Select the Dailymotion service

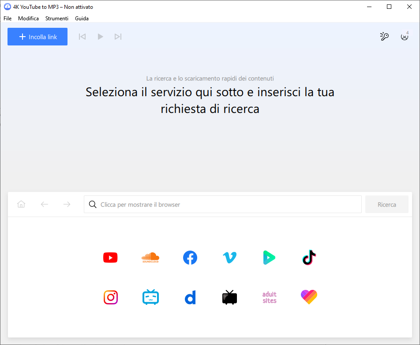[x=190, y=297]
